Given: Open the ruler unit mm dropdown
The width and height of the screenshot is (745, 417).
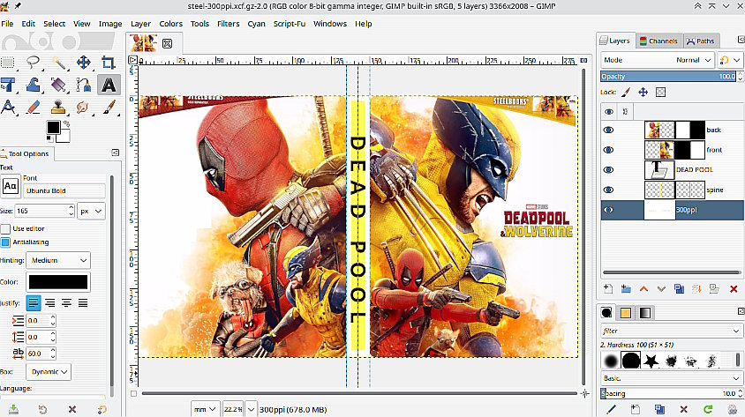Looking at the screenshot, I should point(206,409).
